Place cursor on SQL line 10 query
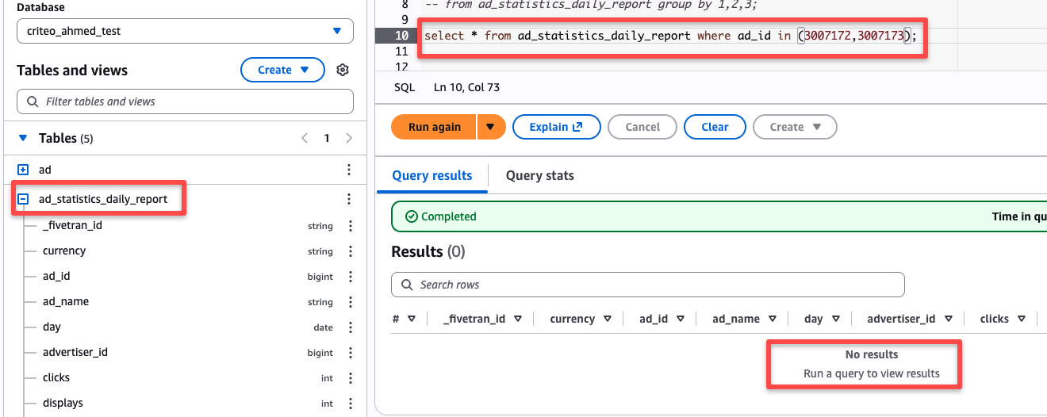This screenshot has height=417, width=1047. (670, 35)
